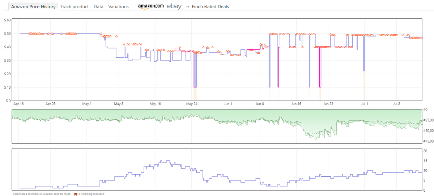Click the 15 label on offer count axis

point(425,161)
